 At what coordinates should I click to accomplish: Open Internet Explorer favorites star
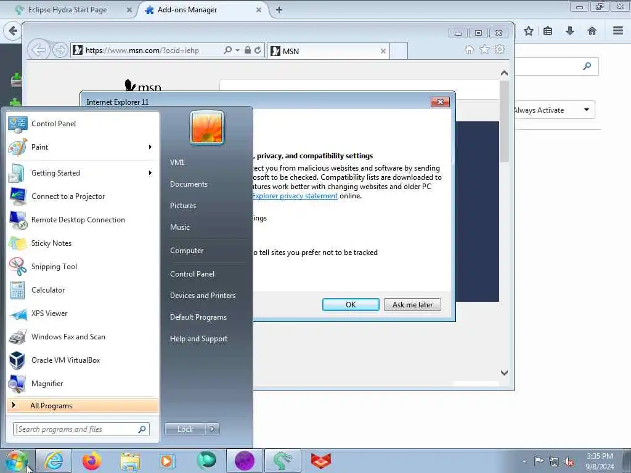tap(484, 49)
